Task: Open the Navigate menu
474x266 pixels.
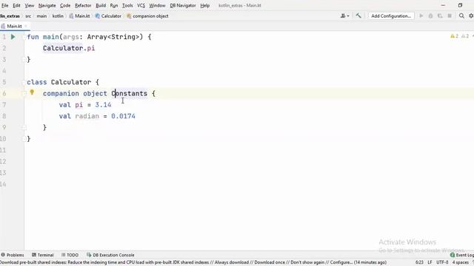Action: pos(47,5)
